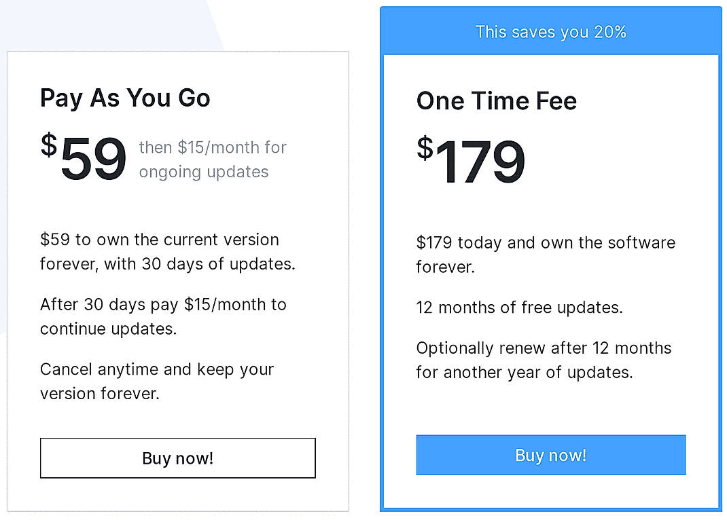Click the 'This saves you 20%' banner
This screenshot has height=520, width=727.
point(550,31)
